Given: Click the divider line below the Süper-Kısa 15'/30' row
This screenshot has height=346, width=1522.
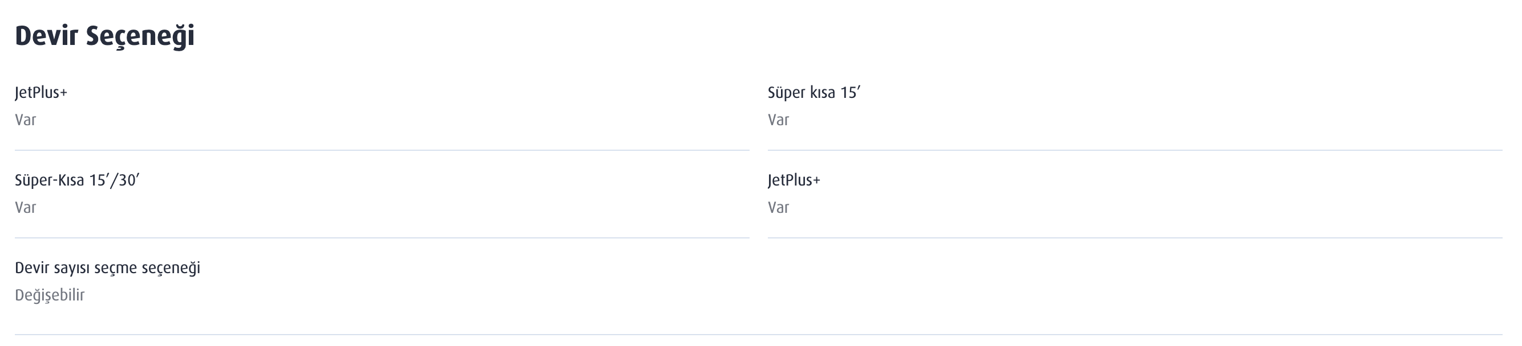Looking at the screenshot, I should (382, 238).
